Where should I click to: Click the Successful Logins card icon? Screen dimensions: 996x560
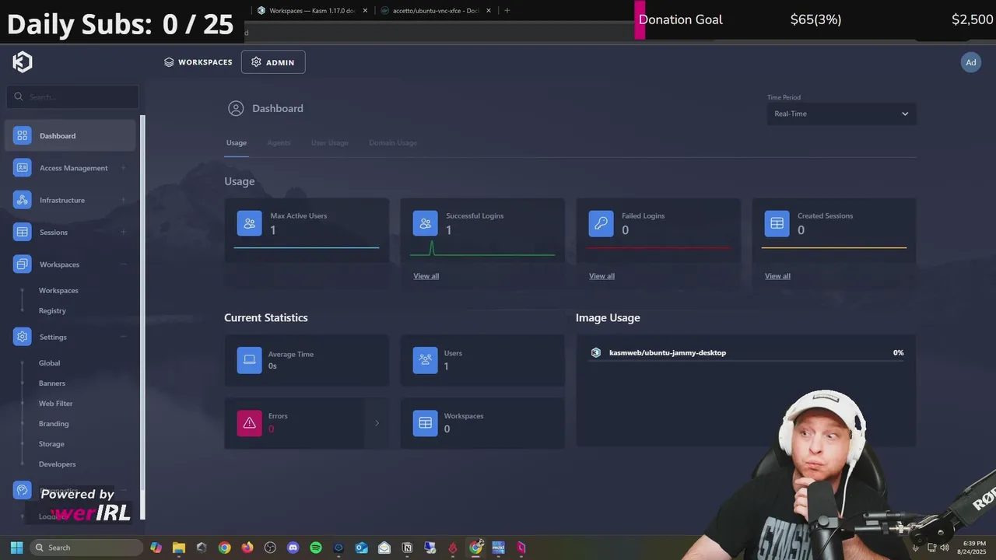coord(426,223)
